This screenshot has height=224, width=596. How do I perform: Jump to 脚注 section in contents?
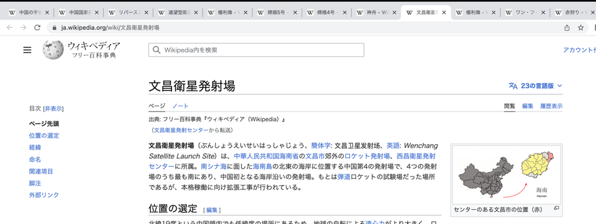[35, 183]
